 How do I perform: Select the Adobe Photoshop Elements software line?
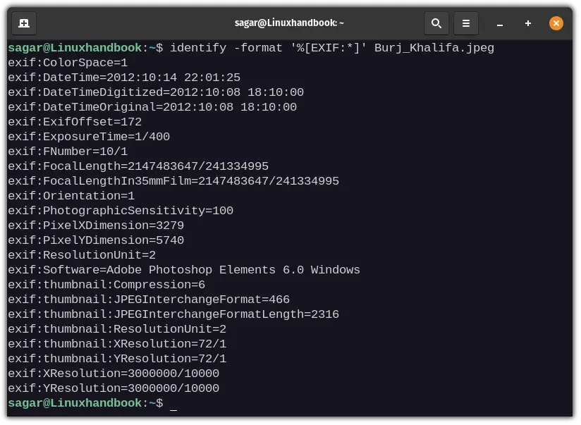click(x=184, y=270)
